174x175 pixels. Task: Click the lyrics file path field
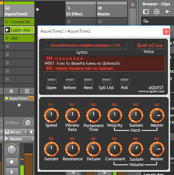coord(85,45)
